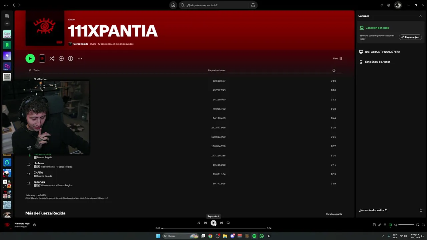This screenshot has width=427, height=240.
Task: Click the player Reproducir button
Action: [x=213, y=223]
